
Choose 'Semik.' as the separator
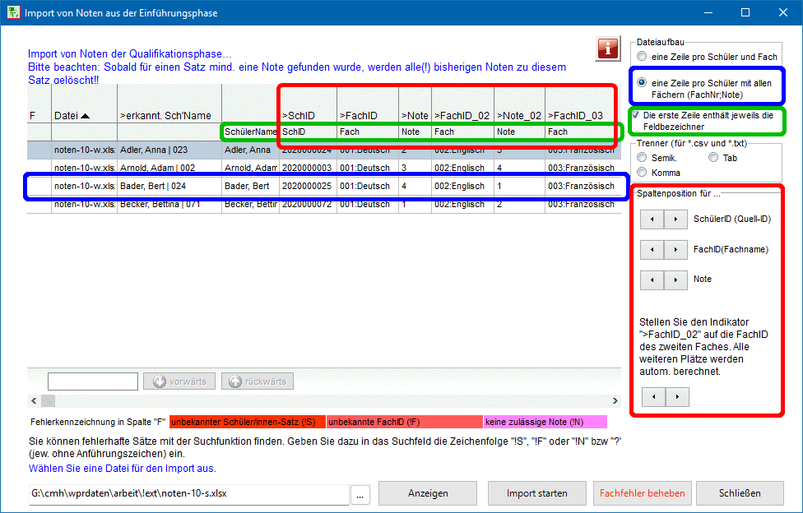point(642,158)
